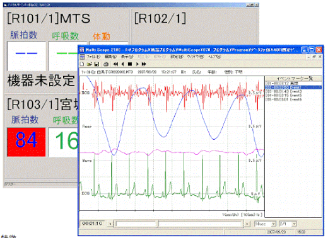328x238 pixels.
Task: Click the Print toolbar icon
Action: tap(106, 64)
